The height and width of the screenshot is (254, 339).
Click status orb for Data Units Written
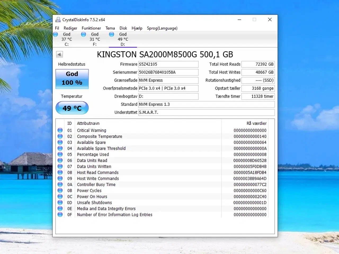60,166
